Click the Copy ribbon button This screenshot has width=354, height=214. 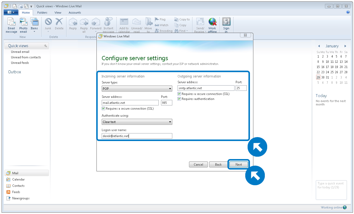click(180, 25)
